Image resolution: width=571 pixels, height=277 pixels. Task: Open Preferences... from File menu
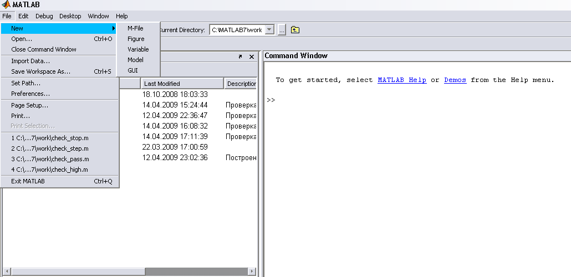(x=60, y=94)
